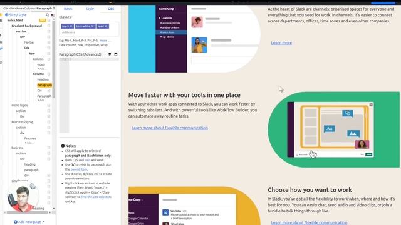Select the highlighted Paragraph tree item
This screenshot has height=225, width=401.
coord(44,85)
